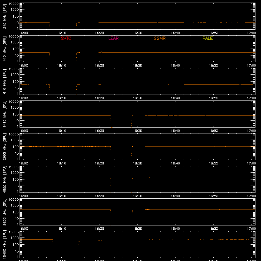The image size is (261, 261).
Task: Click the 245 MHz [SFU] axis title
Action: tap(4, 16)
